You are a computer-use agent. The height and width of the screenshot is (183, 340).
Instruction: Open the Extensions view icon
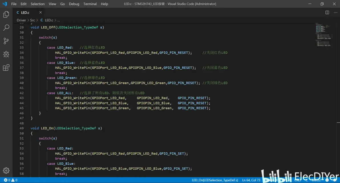pos(6,68)
